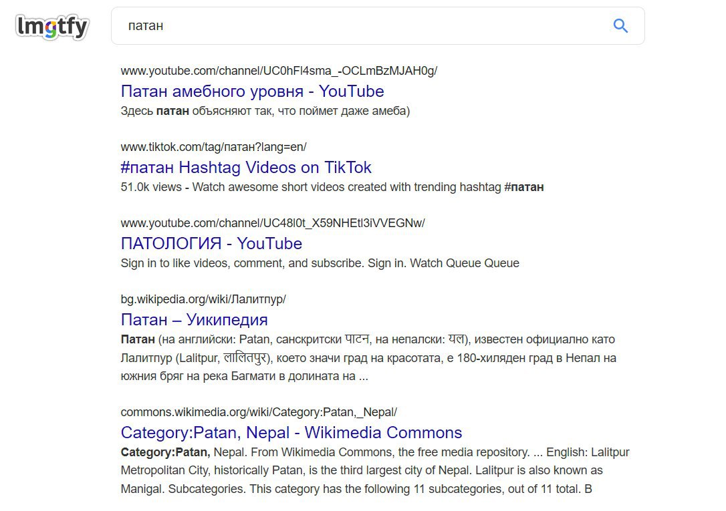Click the snippet line starting 'Category:Patan, Nepal. From Wikimedia'

point(375,452)
